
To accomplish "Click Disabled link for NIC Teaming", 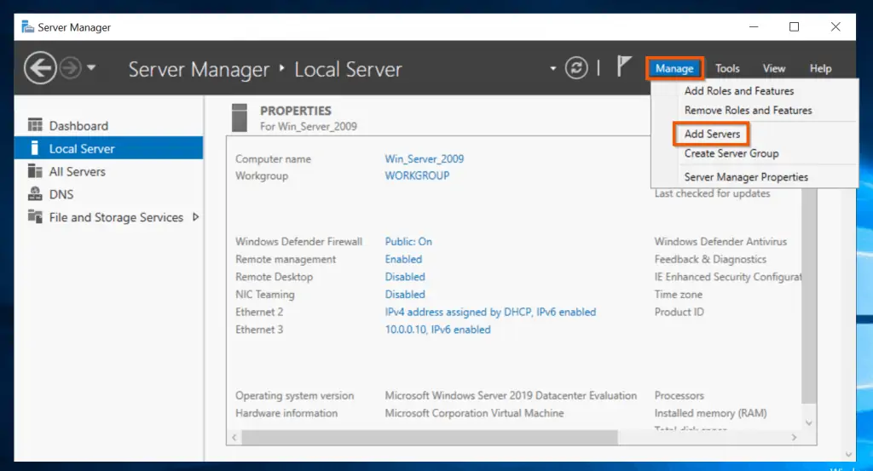I will (x=405, y=294).
